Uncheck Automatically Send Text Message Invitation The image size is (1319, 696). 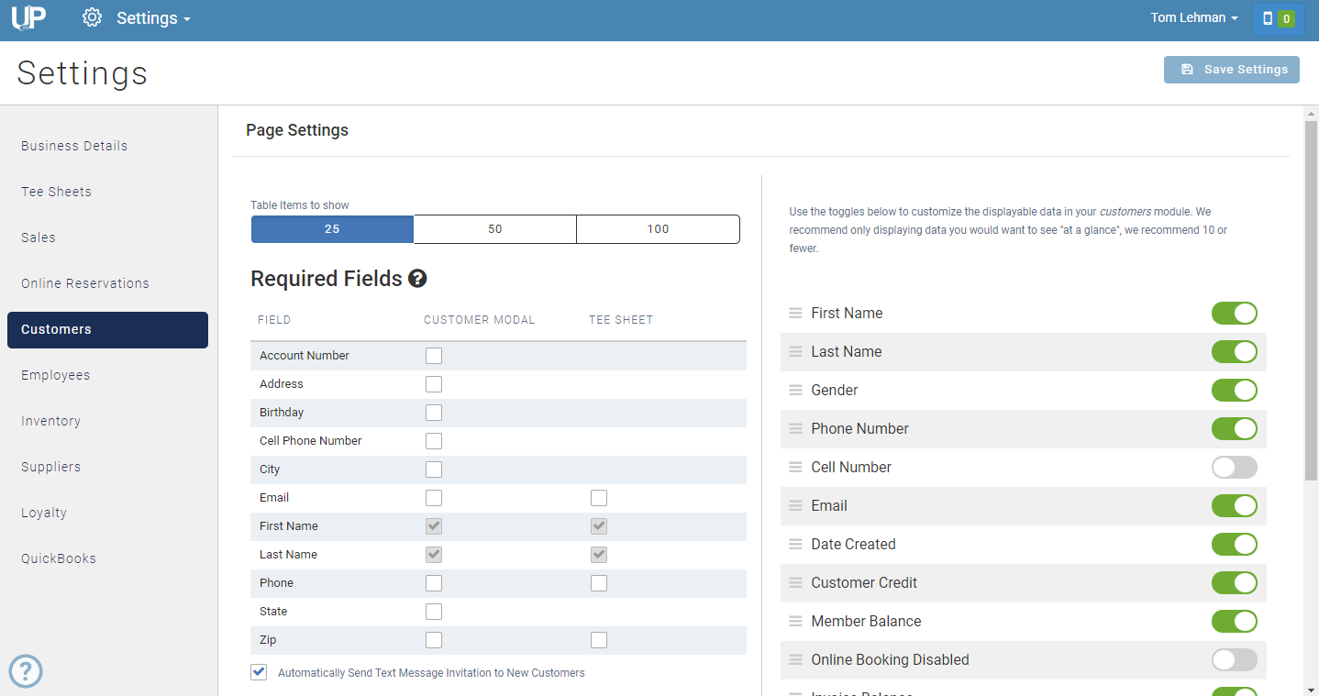pyautogui.click(x=259, y=672)
